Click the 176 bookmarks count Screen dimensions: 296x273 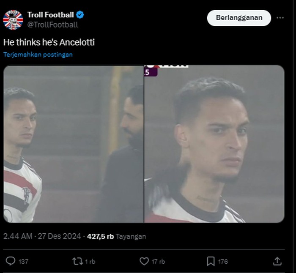[222, 262]
